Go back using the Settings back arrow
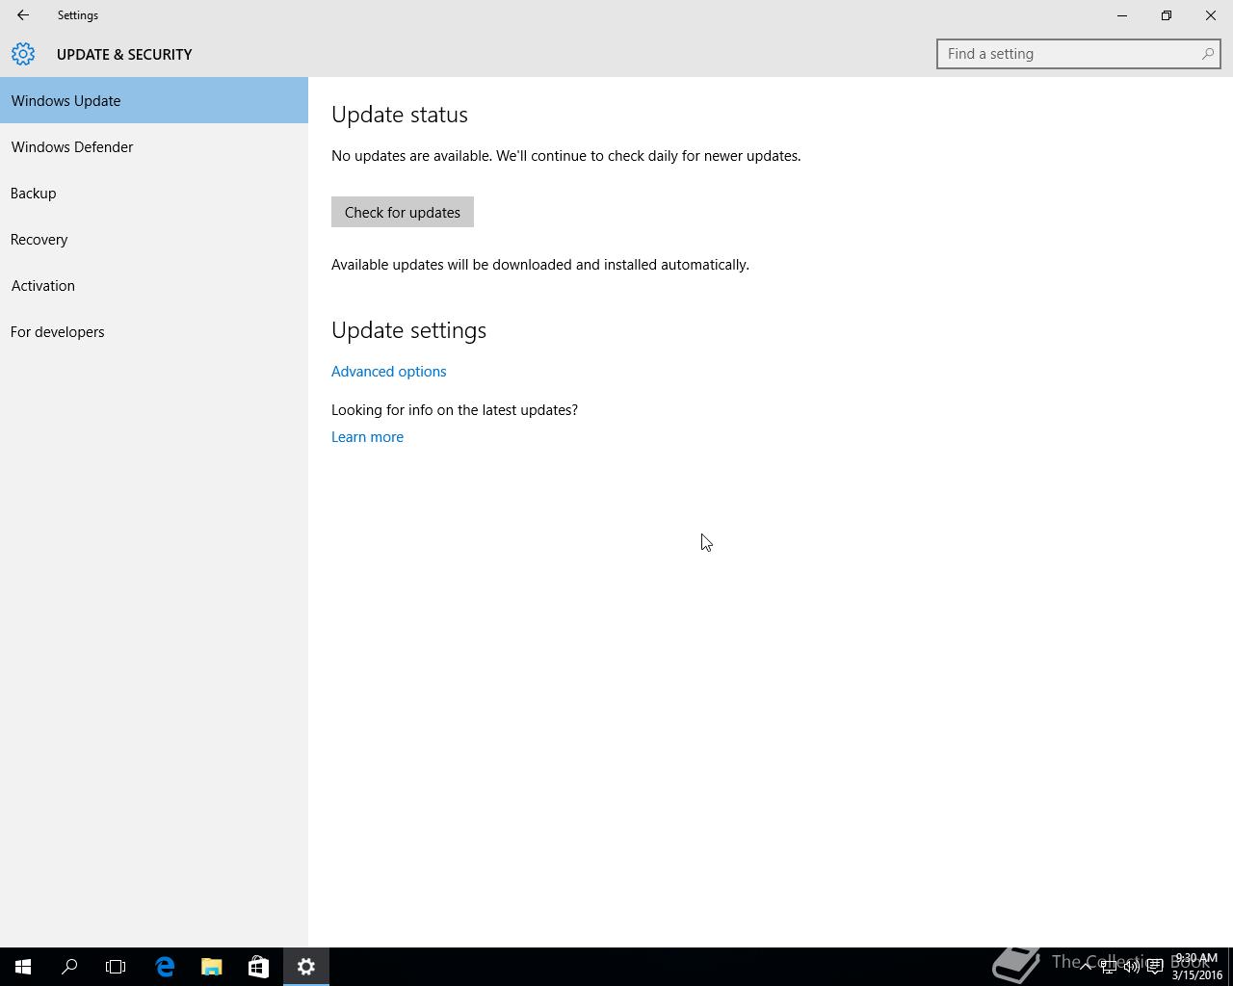1233x986 pixels. coord(23,15)
